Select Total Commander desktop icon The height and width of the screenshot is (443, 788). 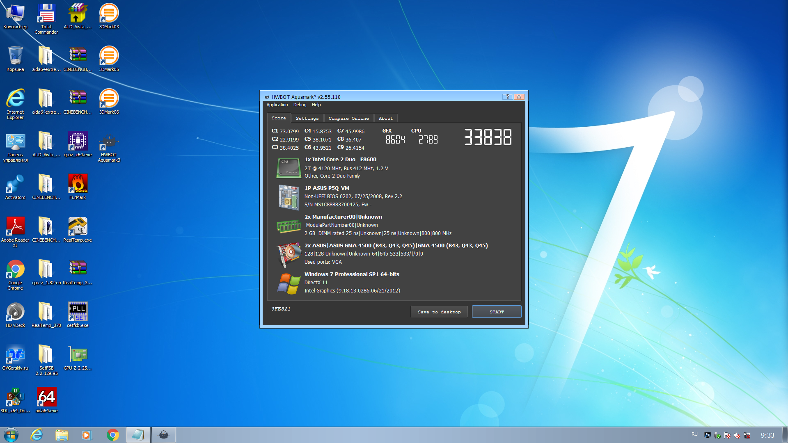coord(46,19)
